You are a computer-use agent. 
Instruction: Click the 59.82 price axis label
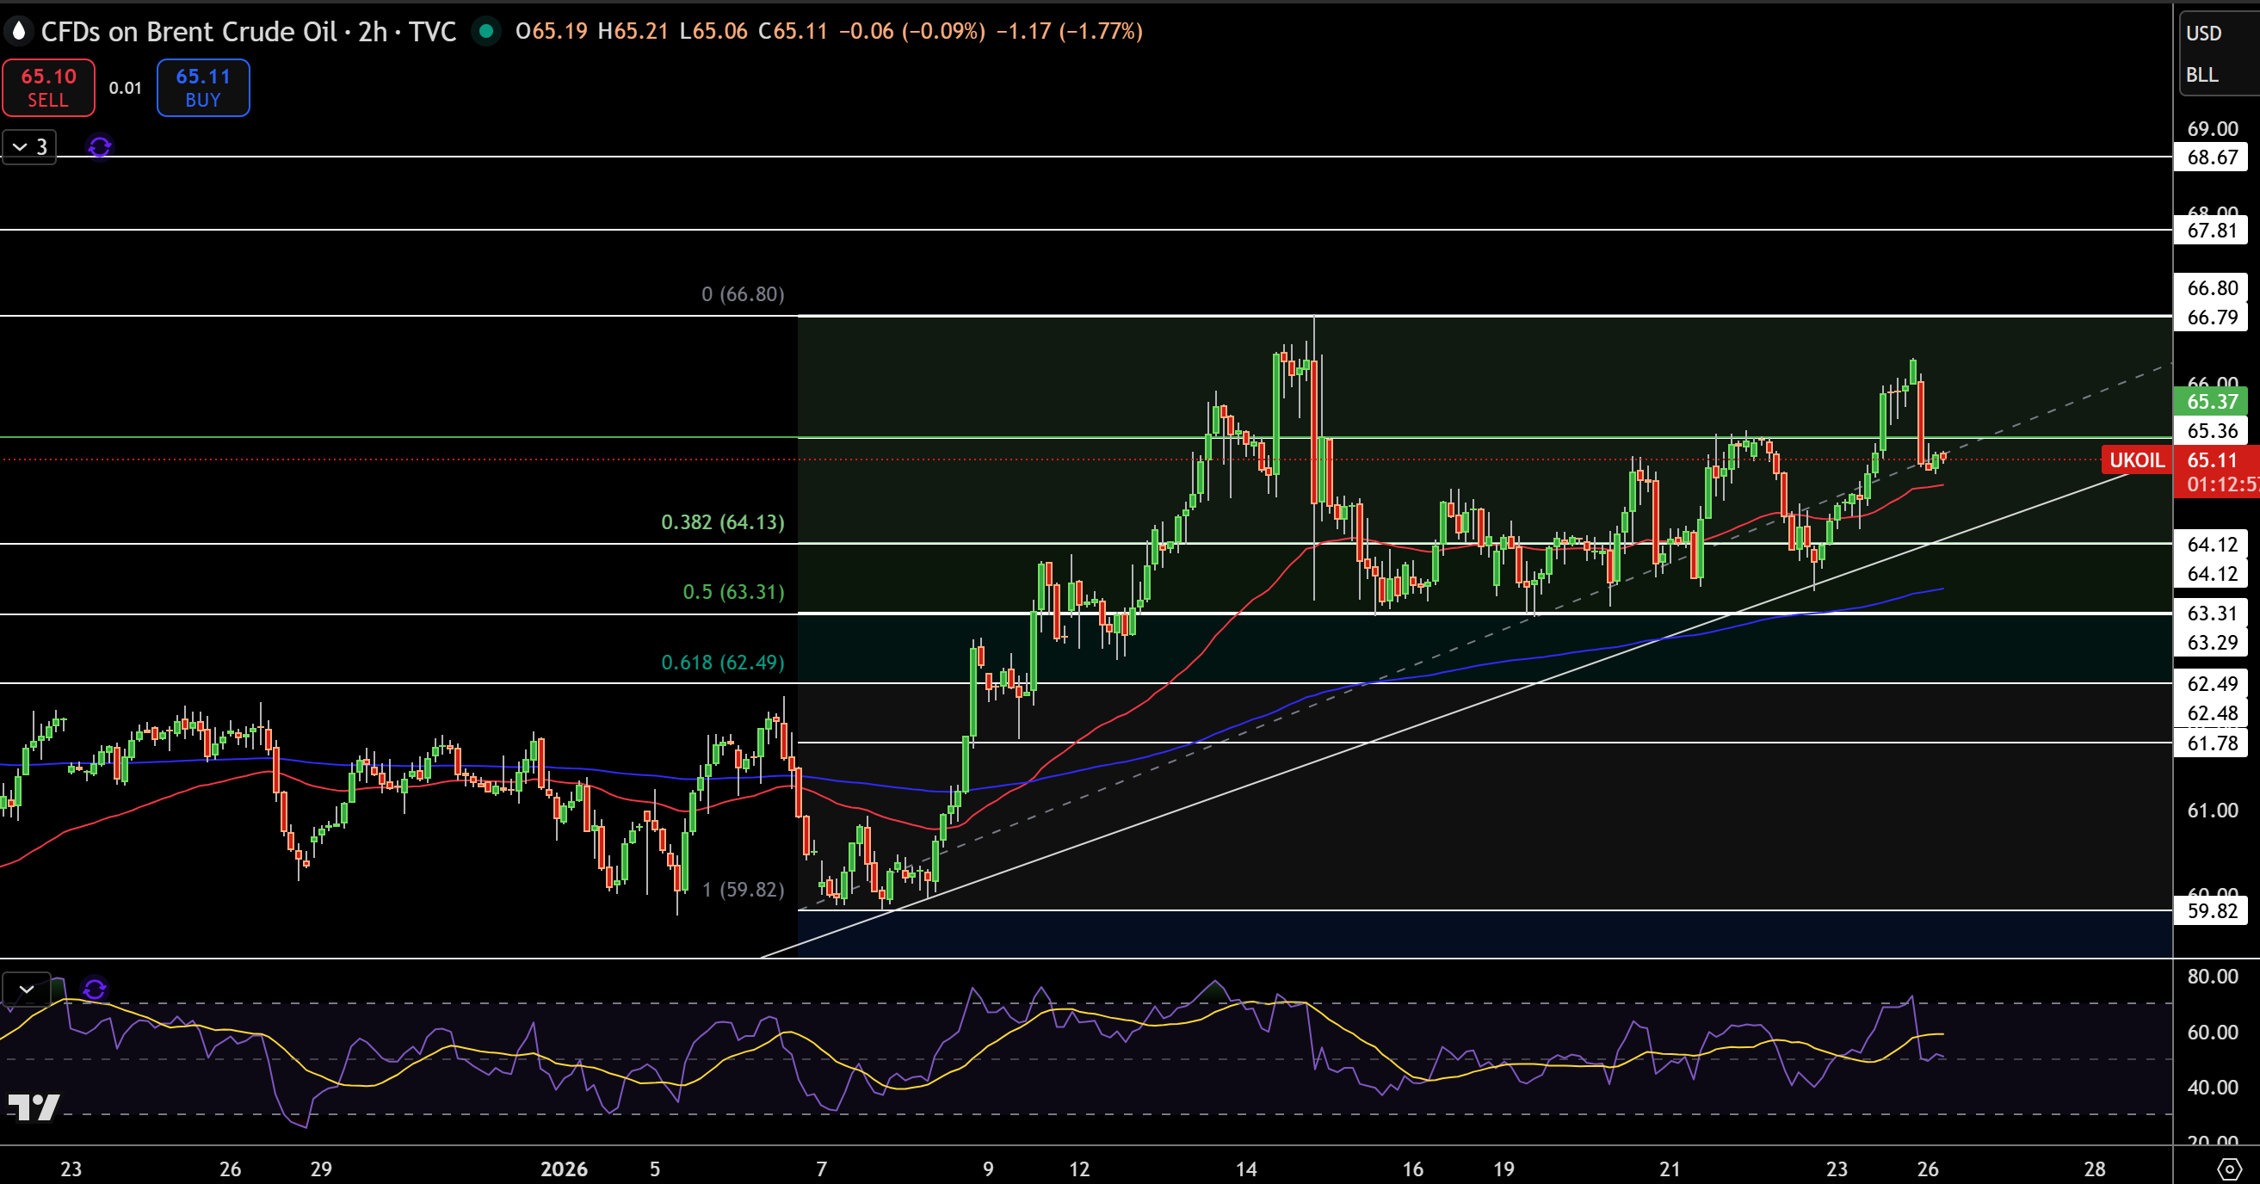pos(2212,910)
